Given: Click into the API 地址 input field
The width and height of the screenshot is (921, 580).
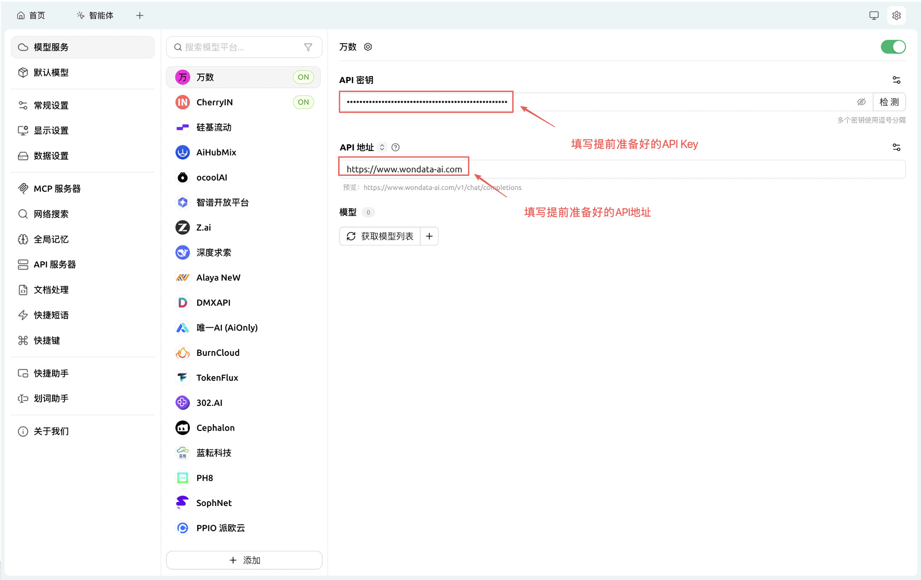Looking at the screenshot, I should 622,169.
